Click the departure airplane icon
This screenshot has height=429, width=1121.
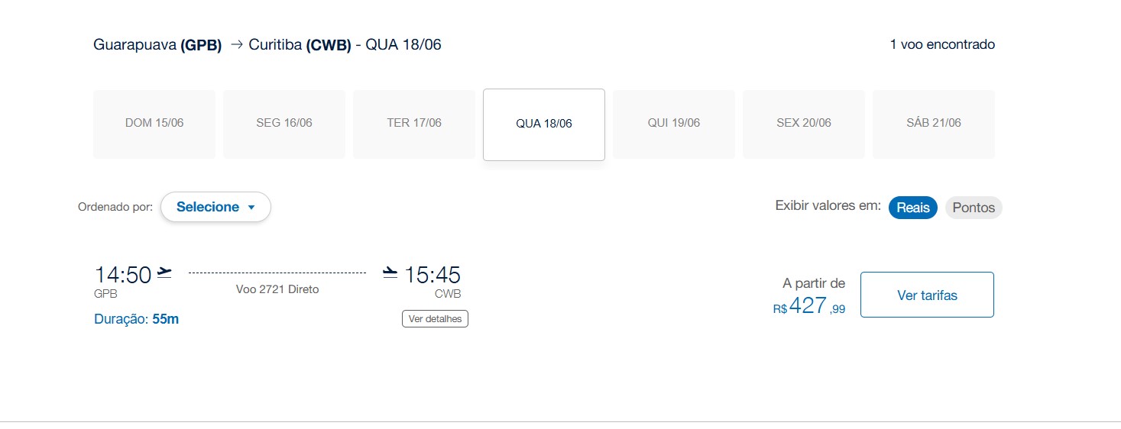click(x=164, y=273)
